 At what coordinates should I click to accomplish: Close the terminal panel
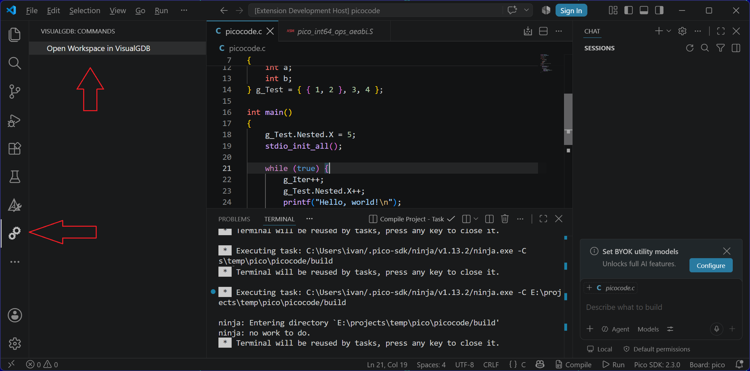coord(559,219)
